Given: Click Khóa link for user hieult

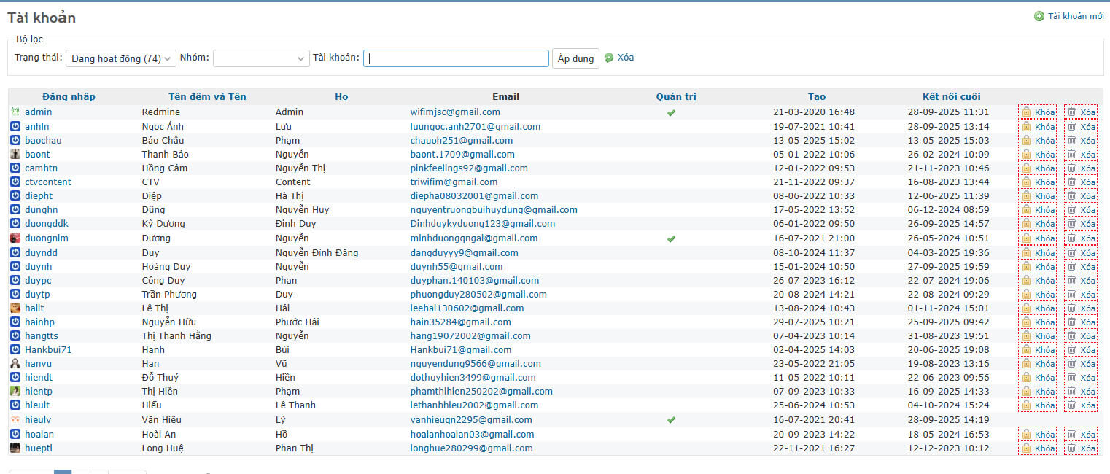Looking at the screenshot, I should [1044, 405].
